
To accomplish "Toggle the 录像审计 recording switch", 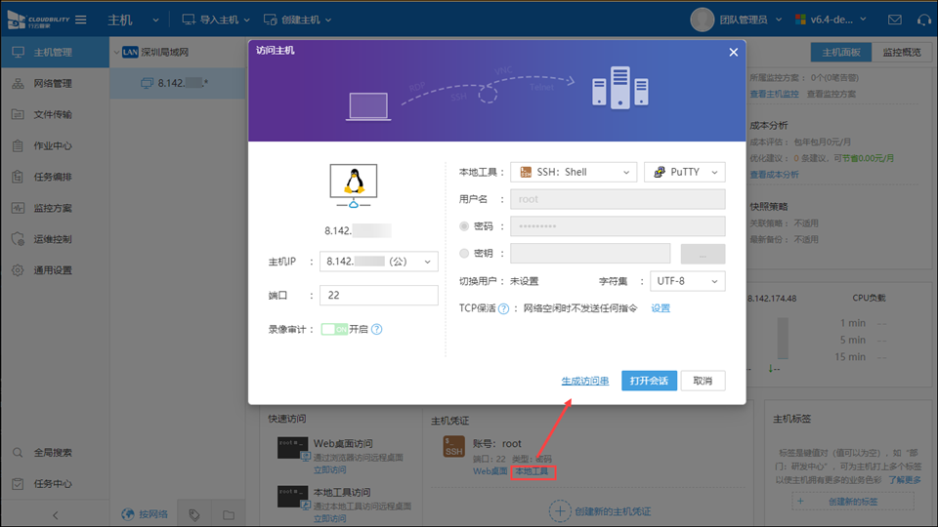I will point(334,330).
